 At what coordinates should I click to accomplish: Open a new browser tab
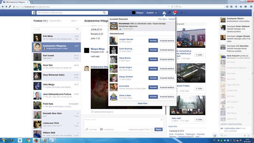(x=32, y=2)
